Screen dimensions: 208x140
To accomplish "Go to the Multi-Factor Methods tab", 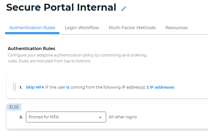I will pyautogui.click(x=132, y=28).
